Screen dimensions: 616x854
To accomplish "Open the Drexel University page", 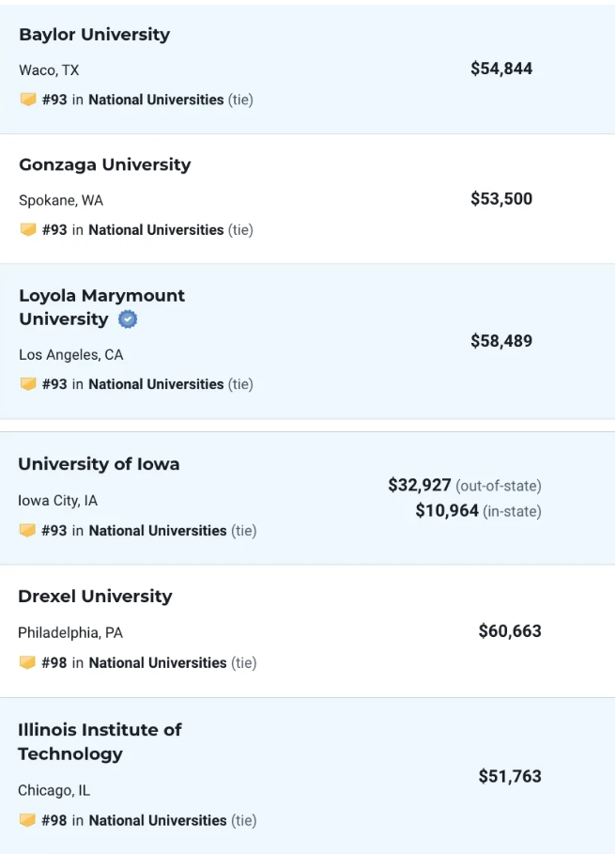I will [95, 597].
